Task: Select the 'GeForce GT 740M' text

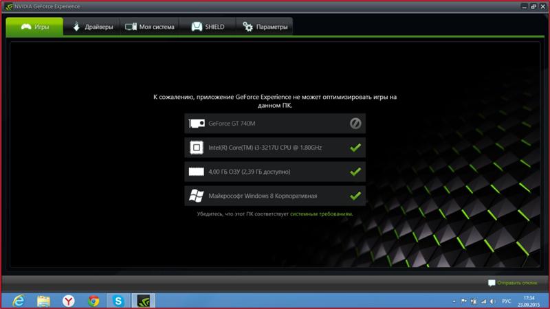Action: coord(232,124)
